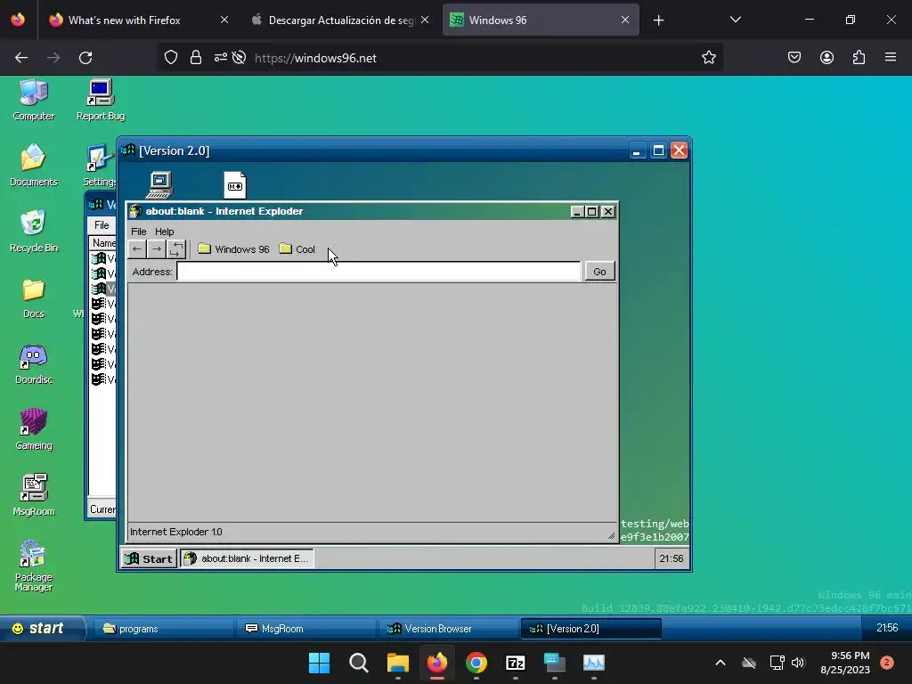This screenshot has height=684, width=912.
Task: Close the [Version 2.0] window
Action: (679, 151)
